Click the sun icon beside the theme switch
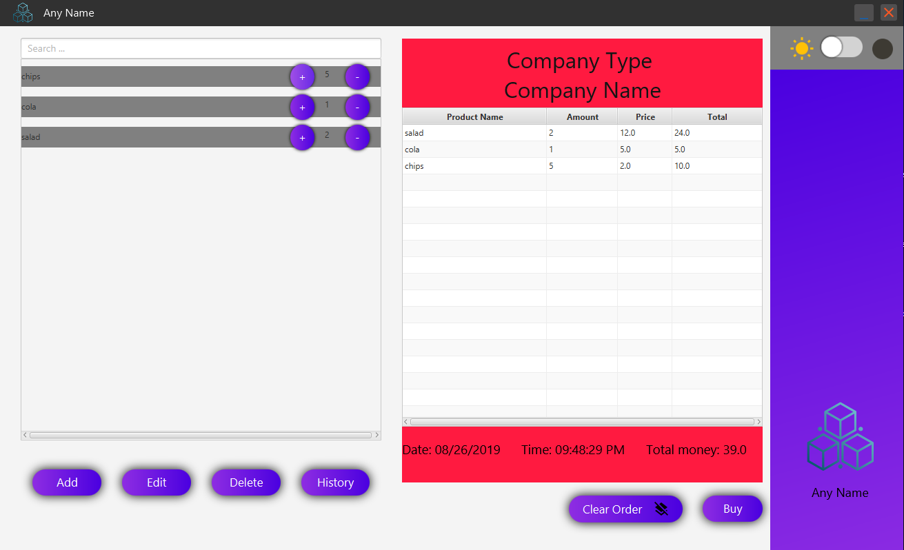Image resolution: width=904 pixels, height=550 pixels. click(x=802, y=48)
